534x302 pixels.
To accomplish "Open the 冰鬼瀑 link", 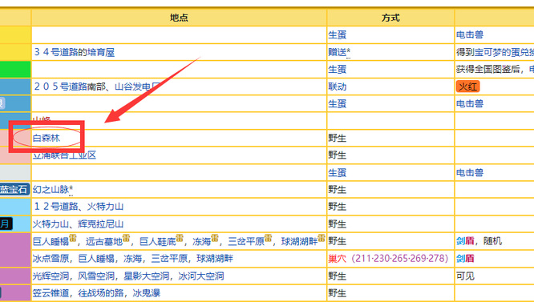I will 147,293.
